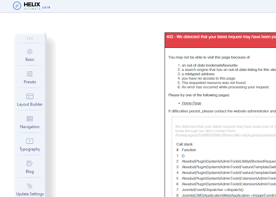
Task: Click 'If difficulties persist' sentence
Action: click(x=222, y=111)
